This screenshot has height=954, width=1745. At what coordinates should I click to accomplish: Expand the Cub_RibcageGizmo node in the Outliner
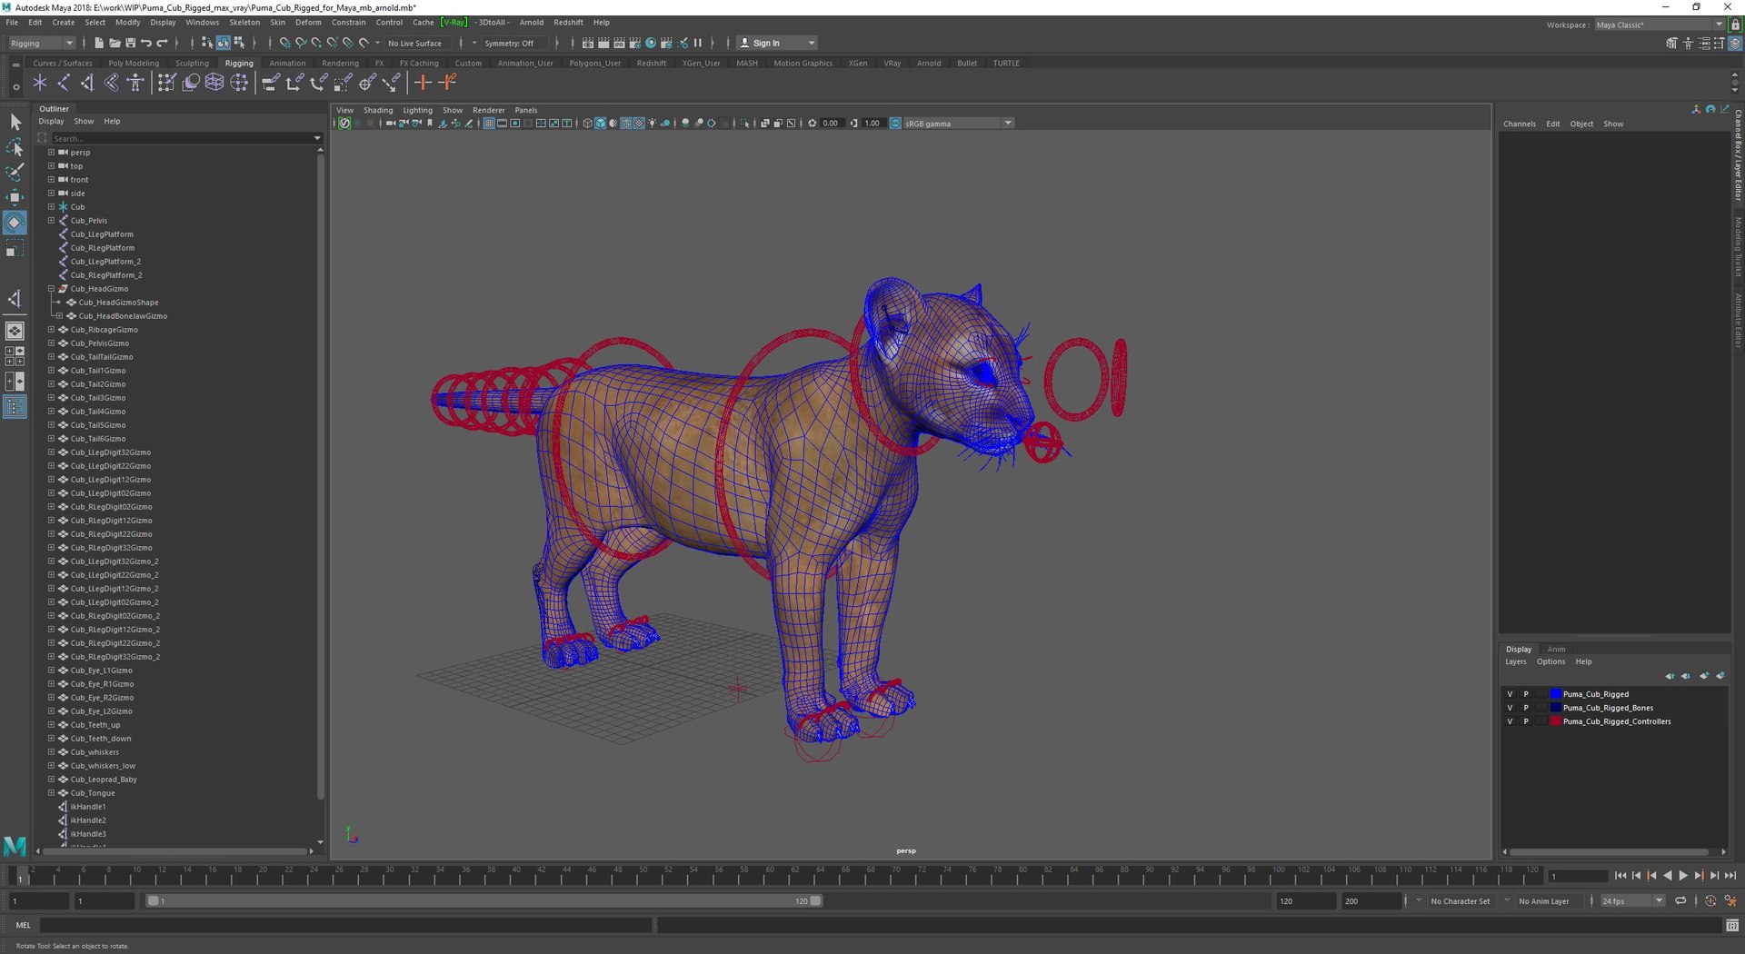[x=51, y=330]
